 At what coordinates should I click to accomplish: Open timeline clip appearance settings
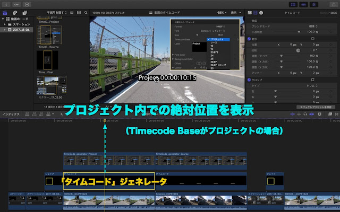tap(320, 114)
